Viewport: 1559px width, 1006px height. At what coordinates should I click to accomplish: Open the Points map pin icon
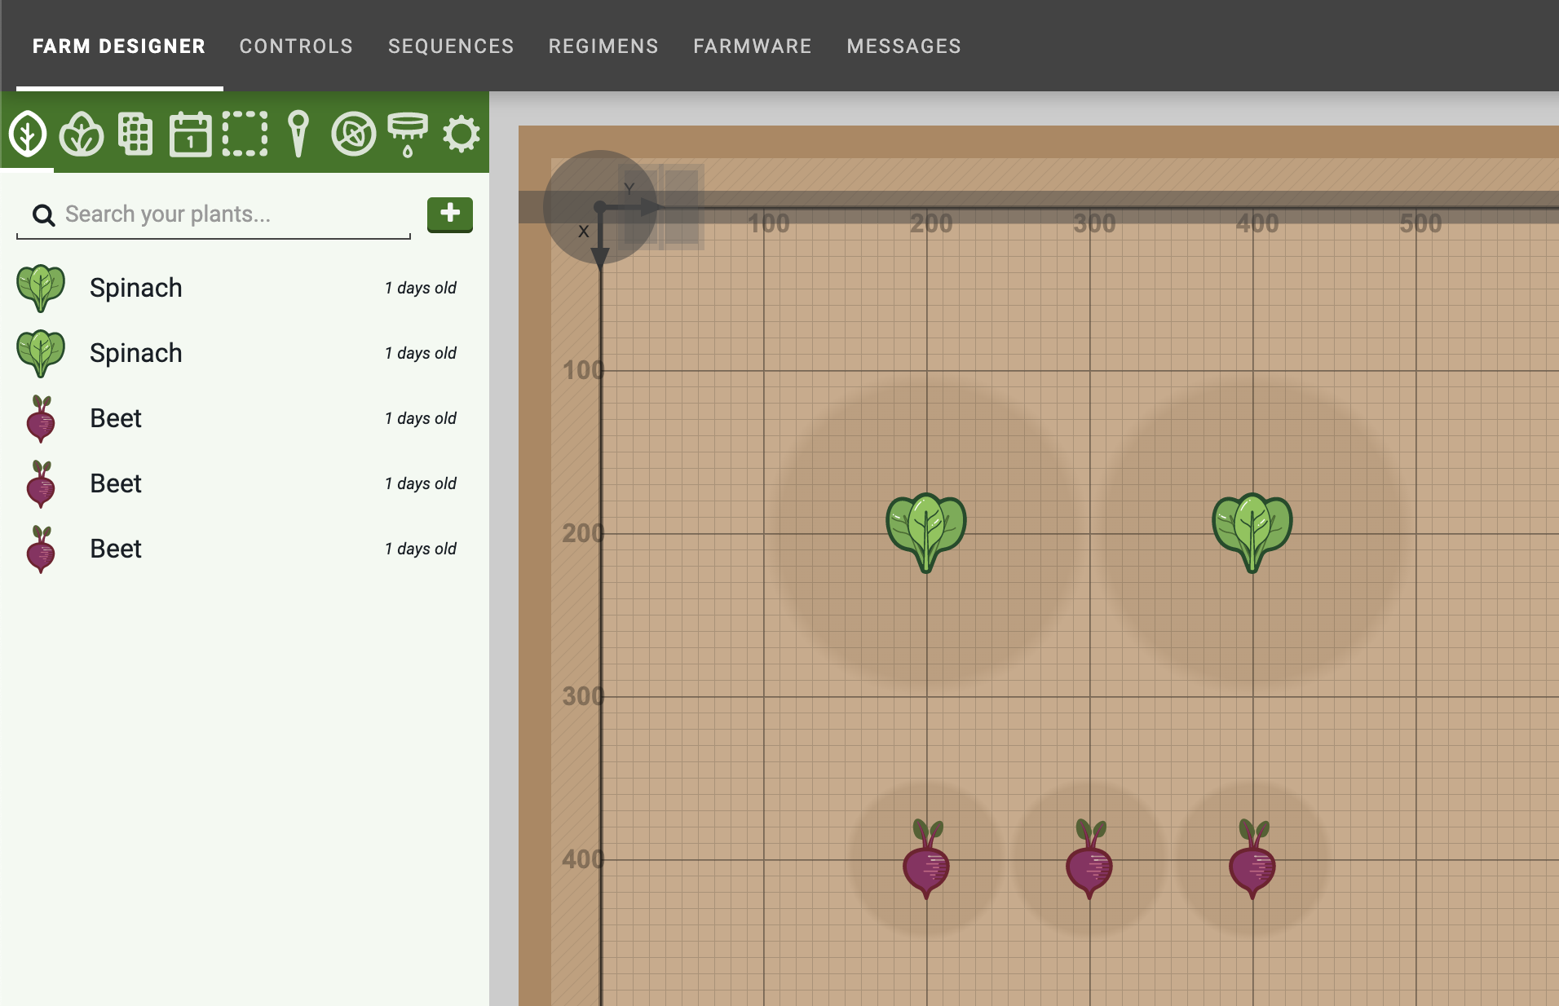tap(298, 133)
